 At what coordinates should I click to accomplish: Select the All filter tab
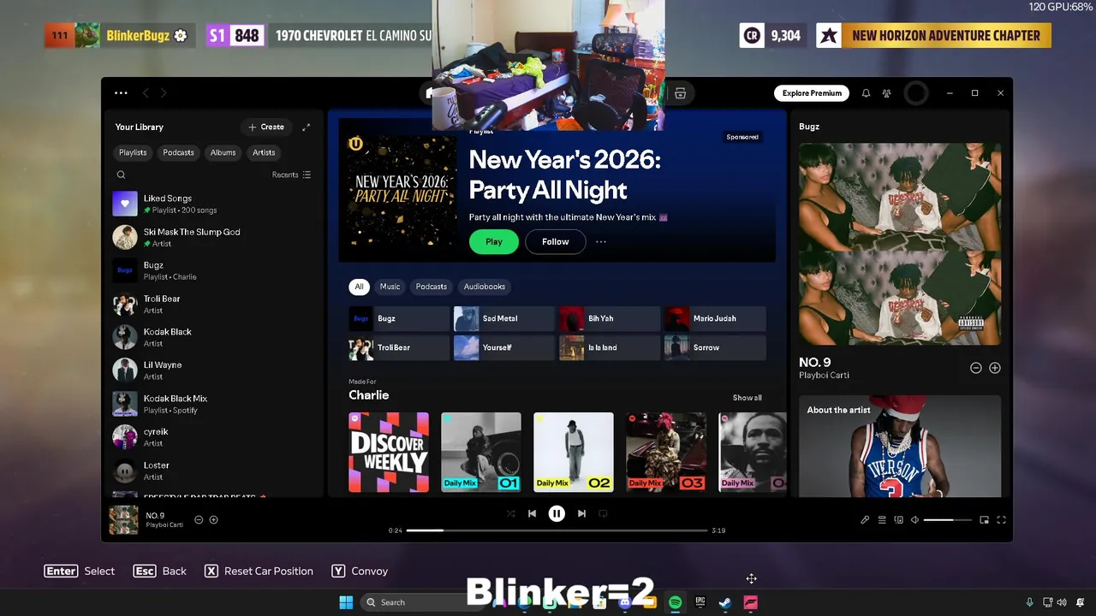[359, 287]
